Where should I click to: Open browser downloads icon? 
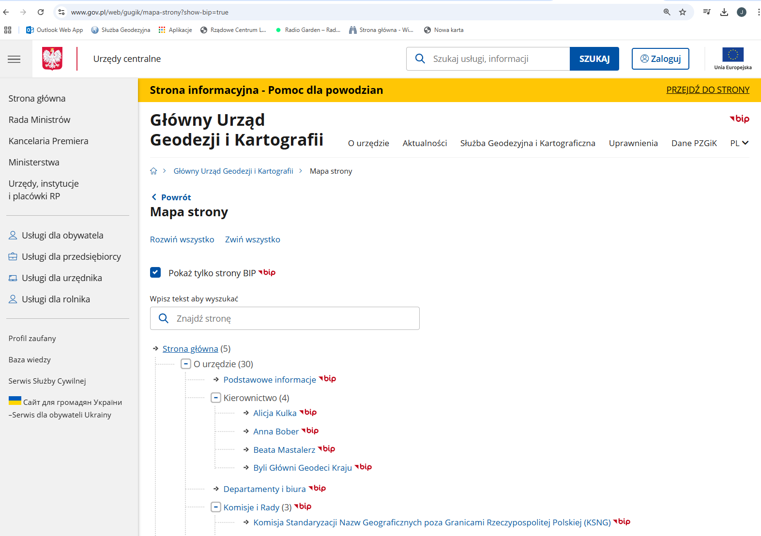point(724,12)
